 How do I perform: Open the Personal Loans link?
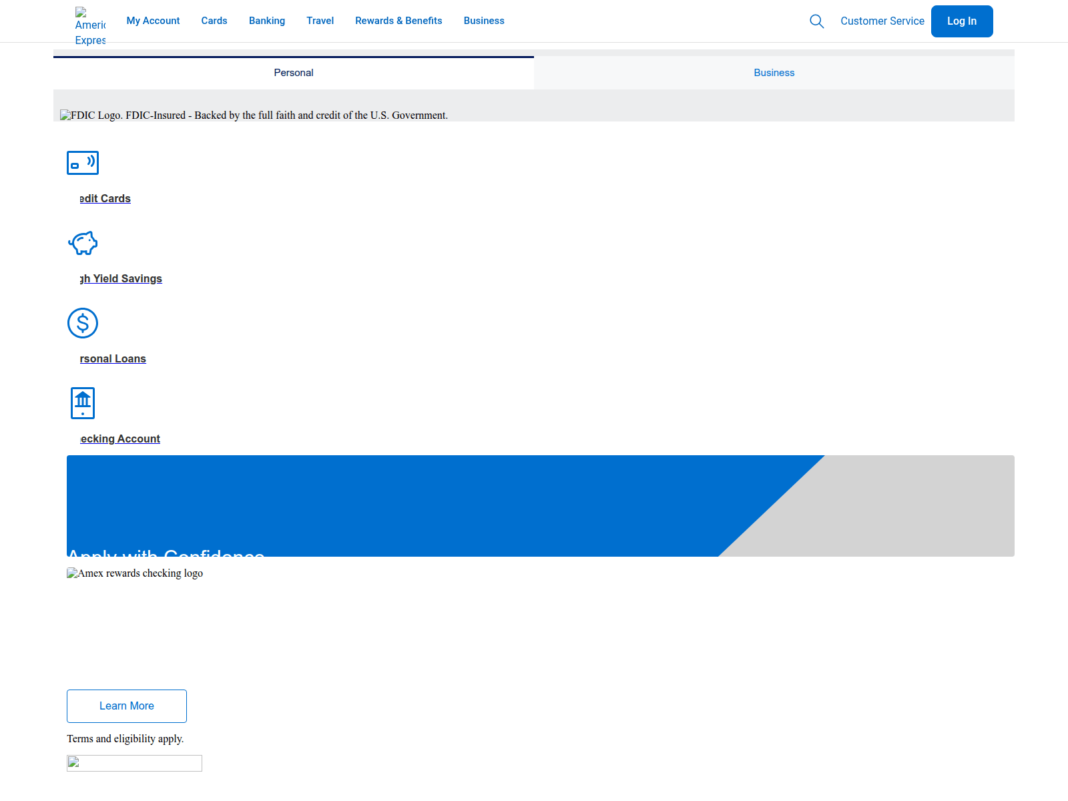coord(113,359)
